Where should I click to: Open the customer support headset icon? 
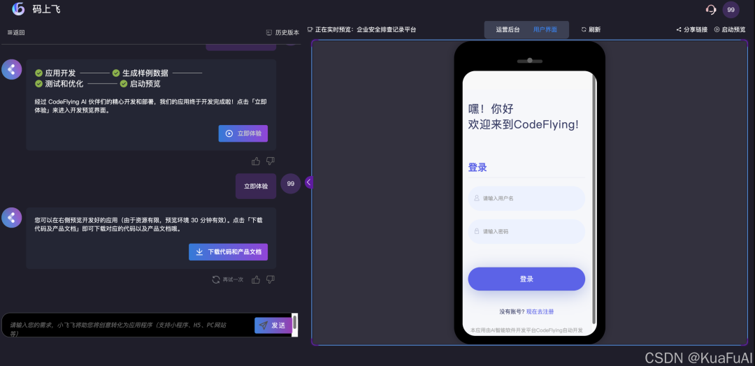pos(711,9)
